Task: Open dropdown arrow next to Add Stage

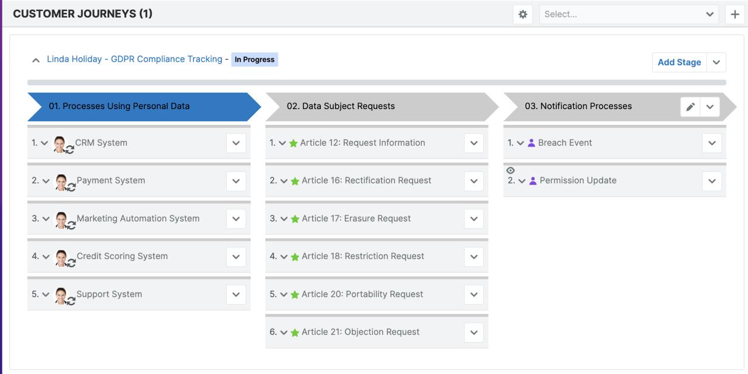Action: [716, 62]
